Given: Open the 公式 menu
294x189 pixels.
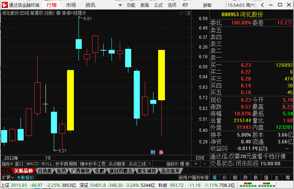Looking at the screenshot, I should click(x=158, y=5).
